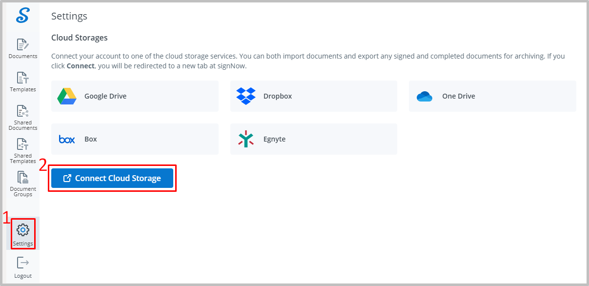Click the Egnyte logo icon
Image resolution: width=589 pixels, height=286 pixels.
pyautogui.click(x=245, y=139)
